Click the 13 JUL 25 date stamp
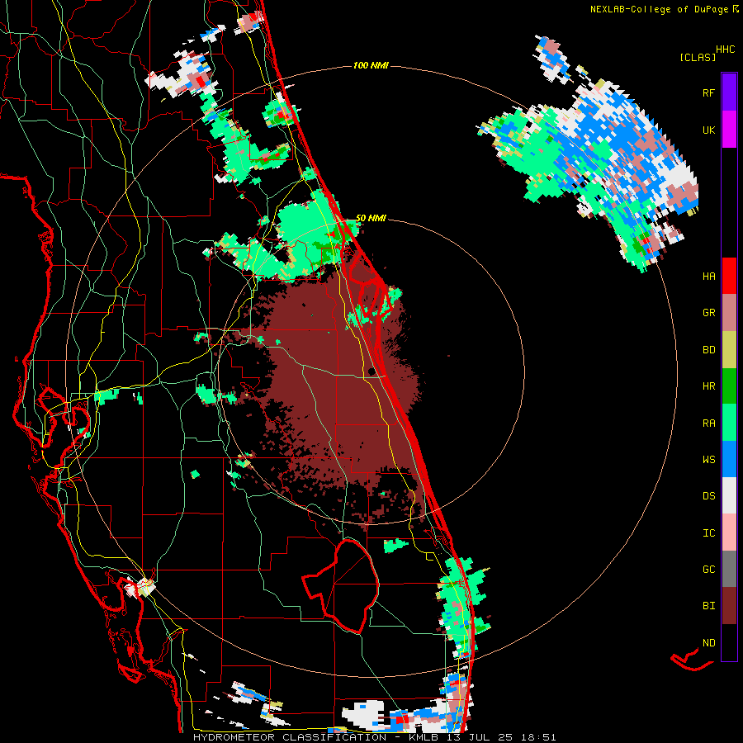Viewport: 743px width, 743px height. pos(479,737)
